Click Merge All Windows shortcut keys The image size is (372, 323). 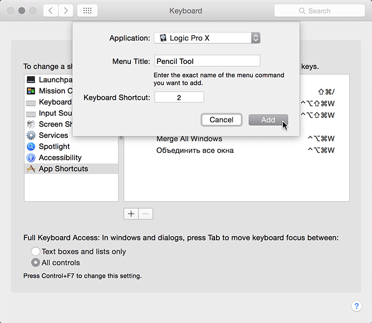click(321, 138)
